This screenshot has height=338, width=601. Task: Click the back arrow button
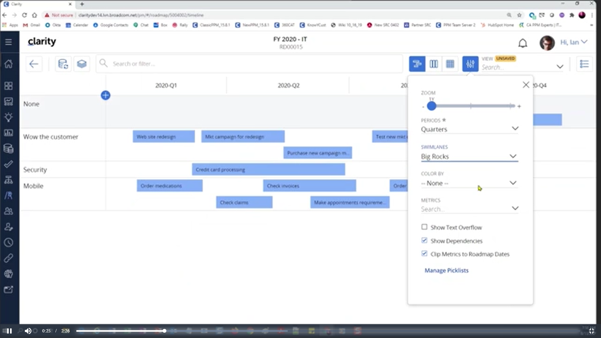[34, 64]
